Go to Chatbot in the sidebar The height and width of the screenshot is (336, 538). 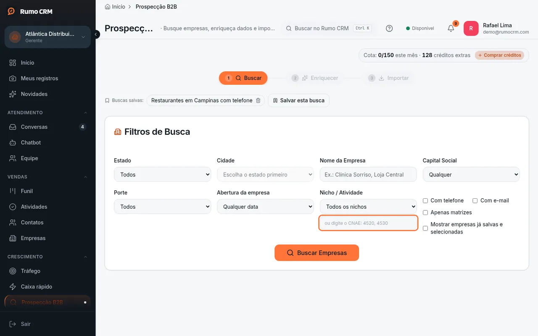pos(47,142)
